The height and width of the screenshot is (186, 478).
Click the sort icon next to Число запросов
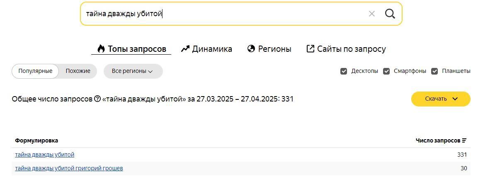(x=464, y=140)
